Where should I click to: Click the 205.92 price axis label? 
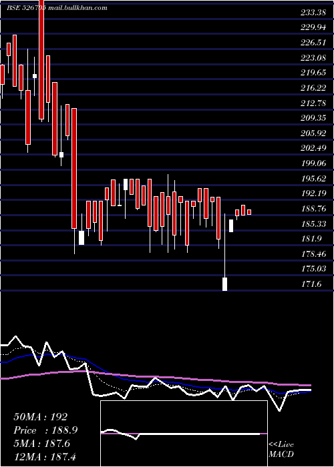pyautogui.click(x=314, y=133)
